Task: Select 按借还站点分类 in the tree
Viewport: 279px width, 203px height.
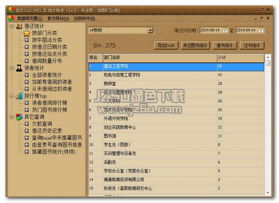Action: [x=50, y=54]
